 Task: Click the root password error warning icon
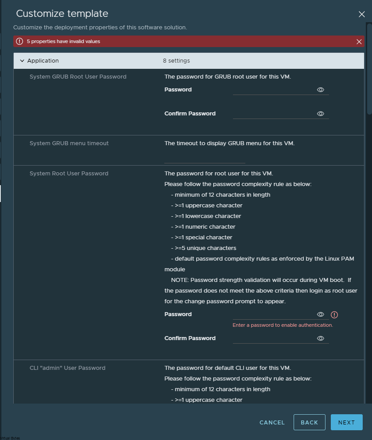334,315
